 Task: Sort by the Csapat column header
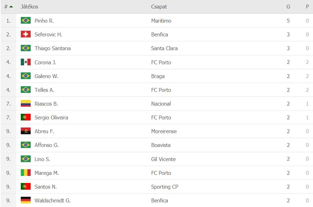[159, 7]
